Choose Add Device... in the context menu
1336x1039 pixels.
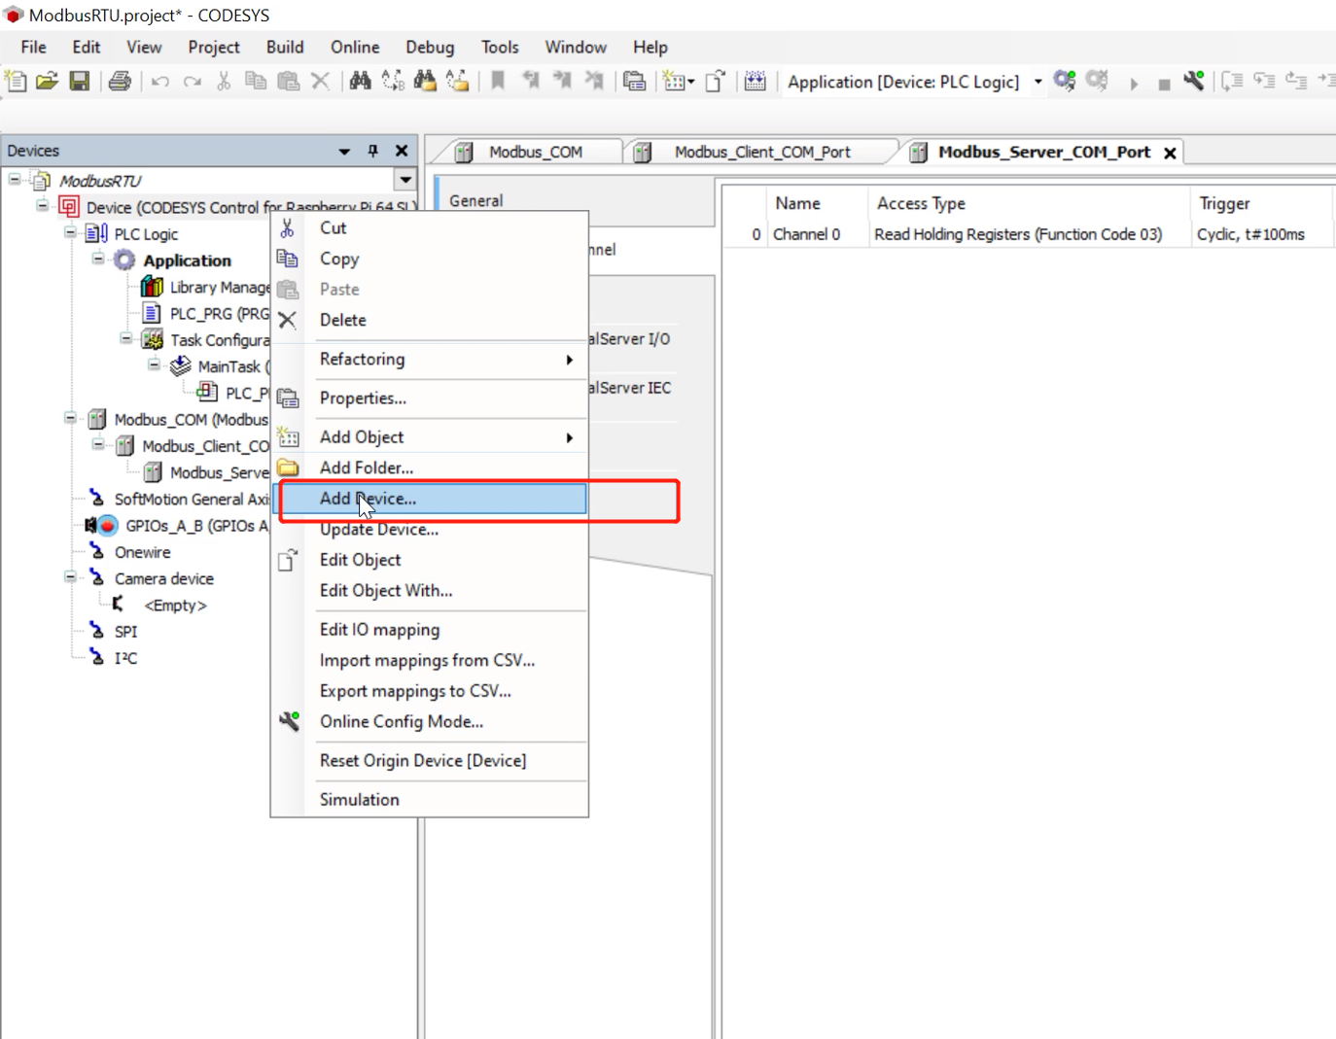[430, 499]
